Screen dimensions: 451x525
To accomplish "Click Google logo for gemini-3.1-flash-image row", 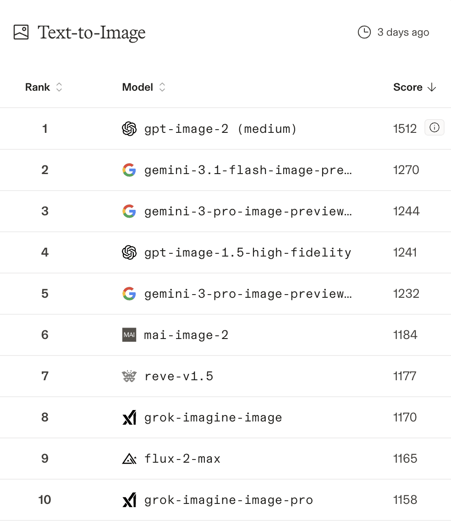I will tap(129, 170).
